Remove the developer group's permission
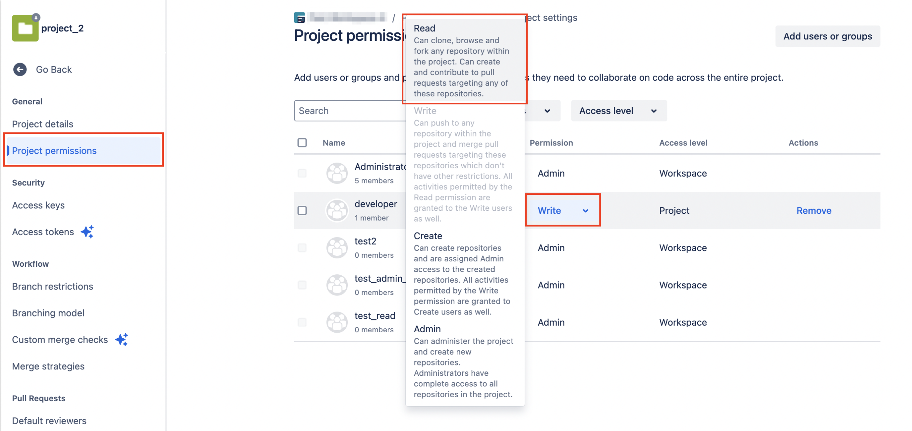 (813, 210)
